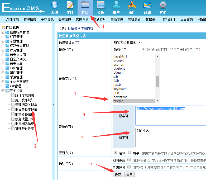
Task: Collapse the 其他相关 tree node
Action: click(x=3, y=91)
